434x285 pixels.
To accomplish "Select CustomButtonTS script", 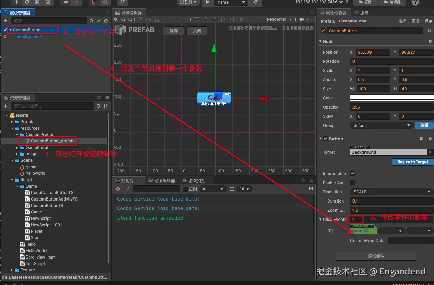I will [47, 206].
